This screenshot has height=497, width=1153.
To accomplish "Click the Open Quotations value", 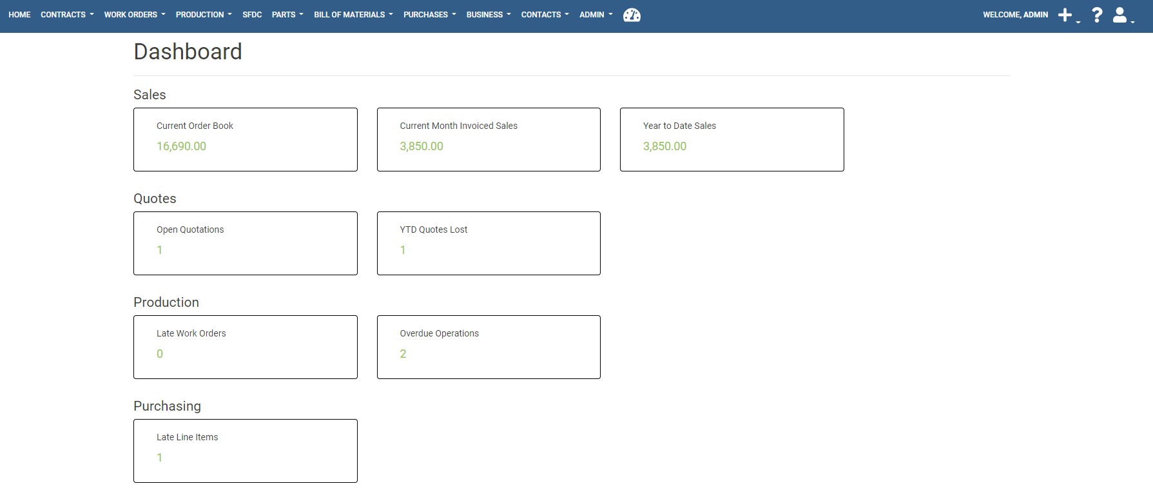I will (160, 250).
